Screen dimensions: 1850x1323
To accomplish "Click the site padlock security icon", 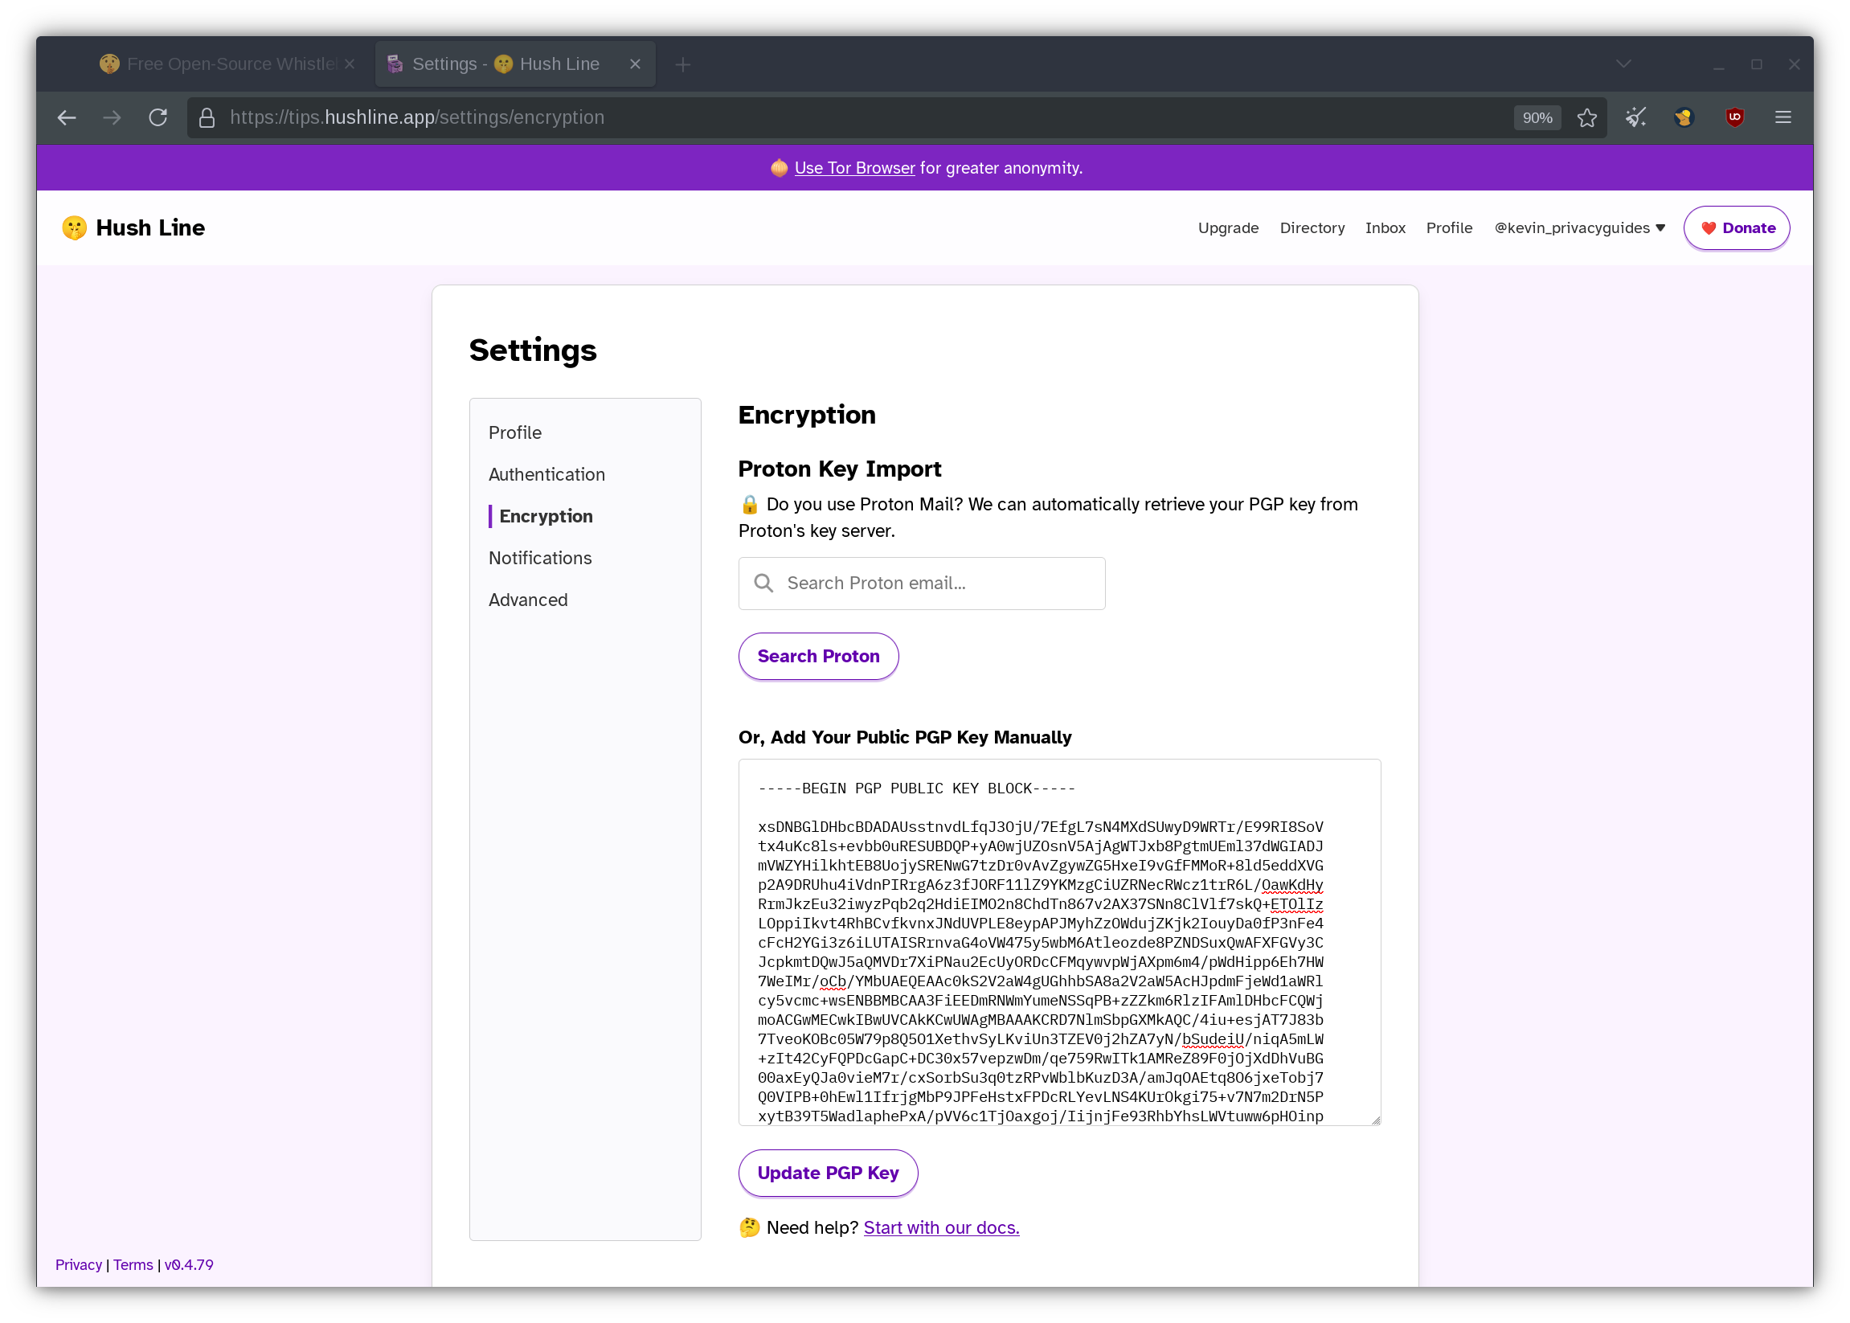I will (x=207, y=117).
